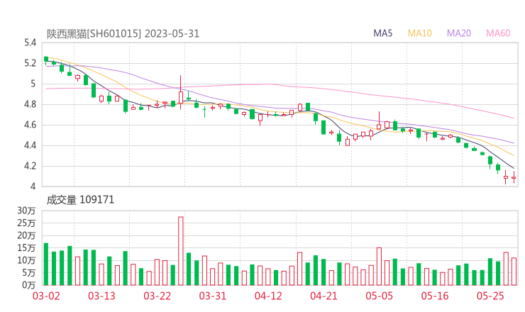The image size is (525, 312).
Task: Click the 04-21 date axis label
Action: coord(324,296)
